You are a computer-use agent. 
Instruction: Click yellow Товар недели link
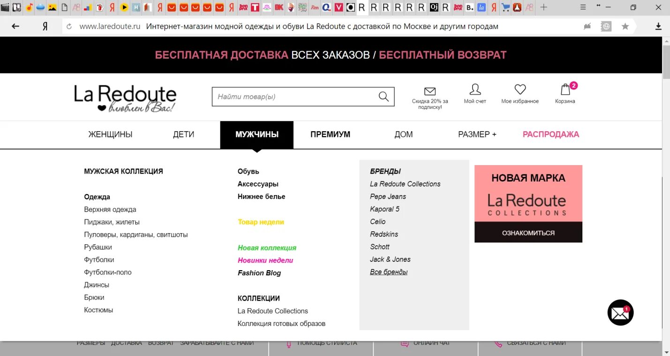[x=261, y=222]
